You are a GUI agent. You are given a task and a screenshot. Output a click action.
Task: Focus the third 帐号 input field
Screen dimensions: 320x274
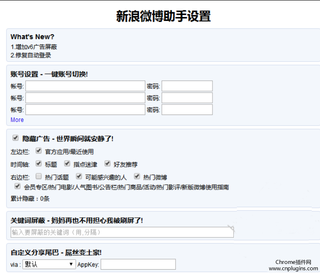click(x=85, y=110)
